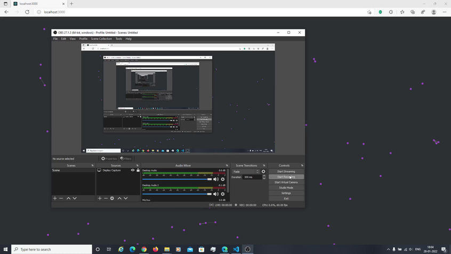Select Display Capture source row
The height and width of the screenshot is (254, 451).
118,170
